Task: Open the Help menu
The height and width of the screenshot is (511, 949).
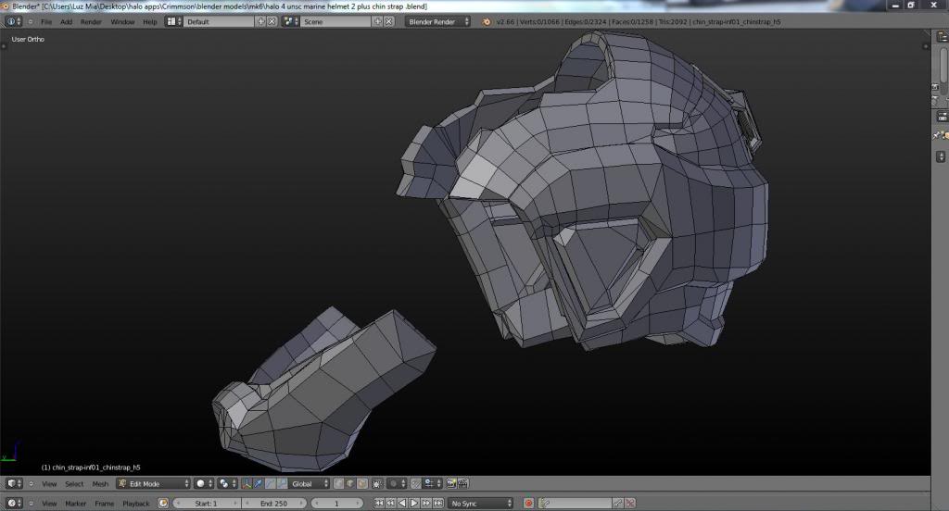Action: pos(149,22)
